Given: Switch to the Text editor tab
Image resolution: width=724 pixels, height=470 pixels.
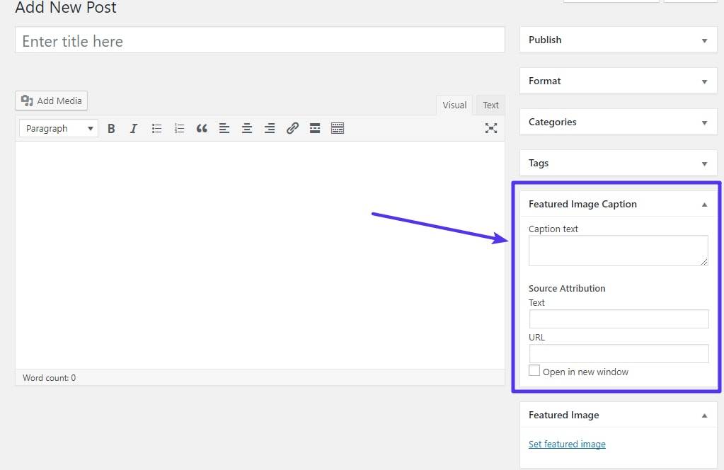Looking at the screenshot, I should (490, 105).
